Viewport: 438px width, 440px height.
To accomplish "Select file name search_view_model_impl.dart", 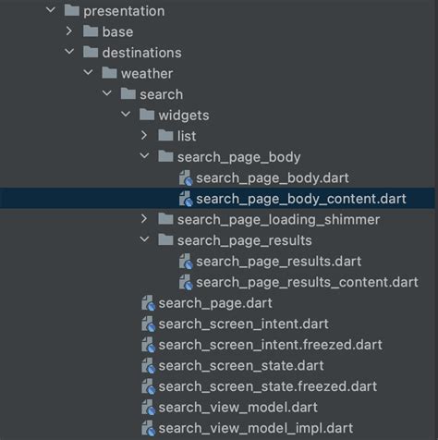I will tap(256, 428).
